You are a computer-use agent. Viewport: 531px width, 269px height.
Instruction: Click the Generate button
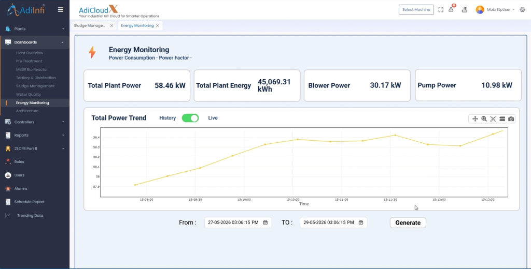click(x=408, y=223)
